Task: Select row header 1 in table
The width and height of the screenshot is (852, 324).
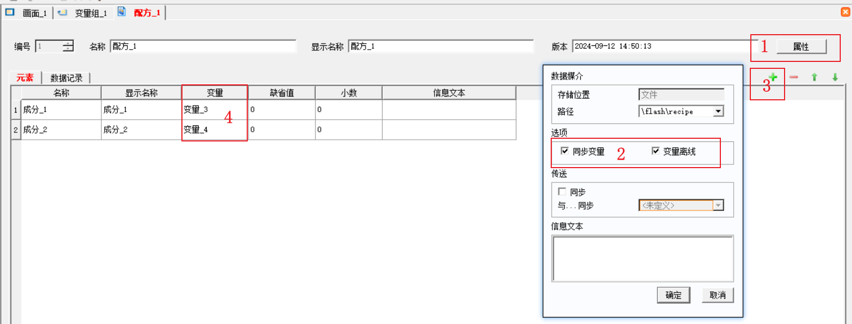Action: pyautogui.click(x=16, y=109)
